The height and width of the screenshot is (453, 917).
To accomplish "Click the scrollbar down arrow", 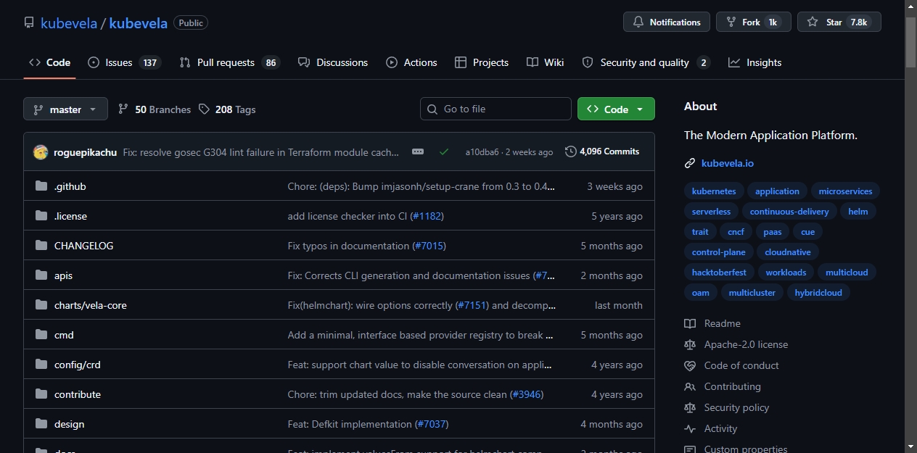I will (x=911, y=446).
